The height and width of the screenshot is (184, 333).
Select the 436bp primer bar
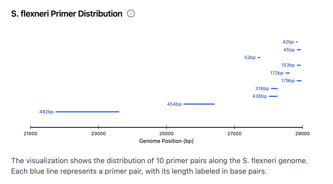click(x=273, y=96)
